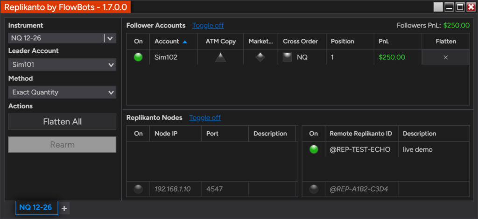This screenshot has height=219, width=478.
Task: Toggle off Replikanto Nodes link
Action: click(x=205, y=118)
